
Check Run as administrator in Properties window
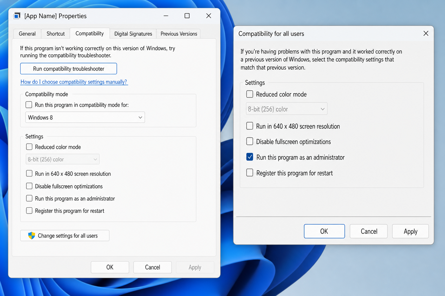point(29,198)
